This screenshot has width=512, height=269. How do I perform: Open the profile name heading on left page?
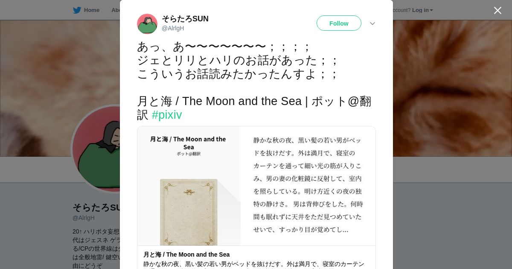coord(96,208)
